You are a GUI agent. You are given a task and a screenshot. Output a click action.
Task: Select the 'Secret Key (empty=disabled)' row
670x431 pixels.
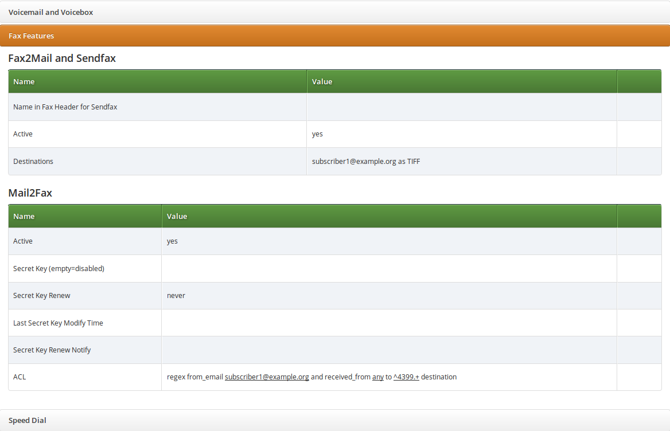coord(59,268)
